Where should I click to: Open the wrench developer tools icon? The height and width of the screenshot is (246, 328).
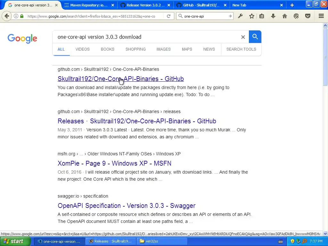click(240, 16)
